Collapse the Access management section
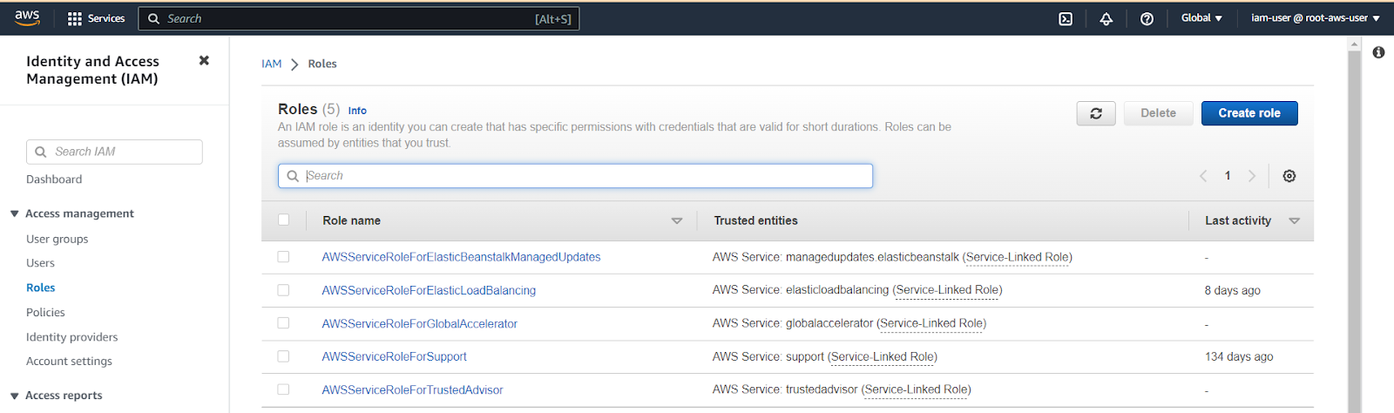Screen dimensions: 1394x413 [x=15, y=213]
